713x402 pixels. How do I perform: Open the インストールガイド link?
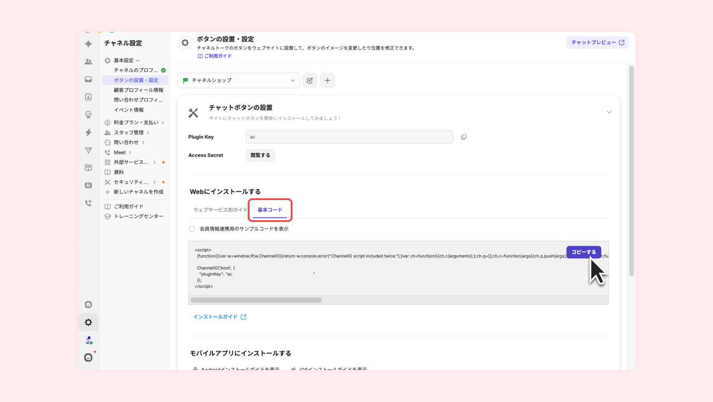[x=219, y=317]
